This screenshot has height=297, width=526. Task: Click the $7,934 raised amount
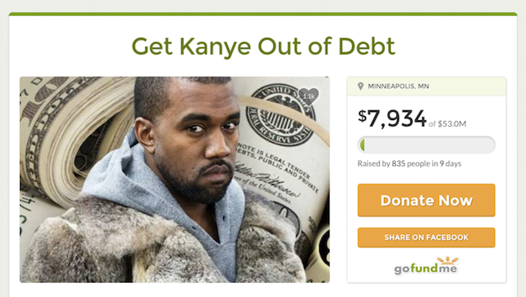pos(392,118)
